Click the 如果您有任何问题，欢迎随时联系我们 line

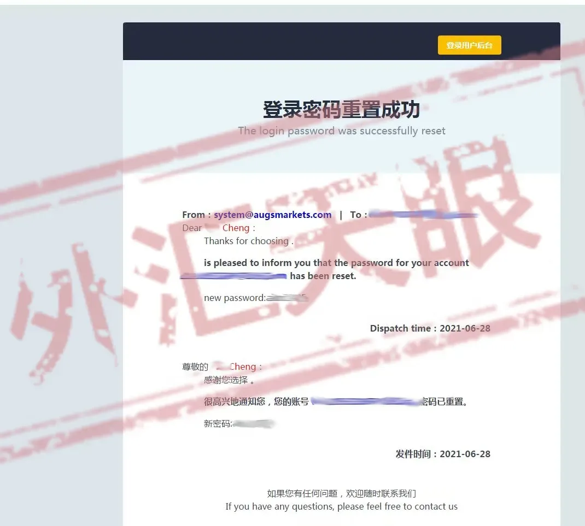[341, 494]
